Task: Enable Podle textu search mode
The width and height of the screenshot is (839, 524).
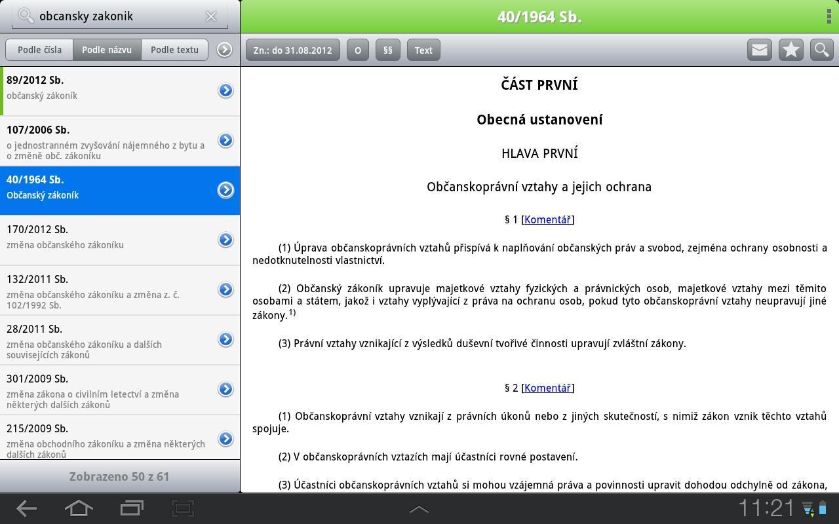Action: tap(174, 49)
